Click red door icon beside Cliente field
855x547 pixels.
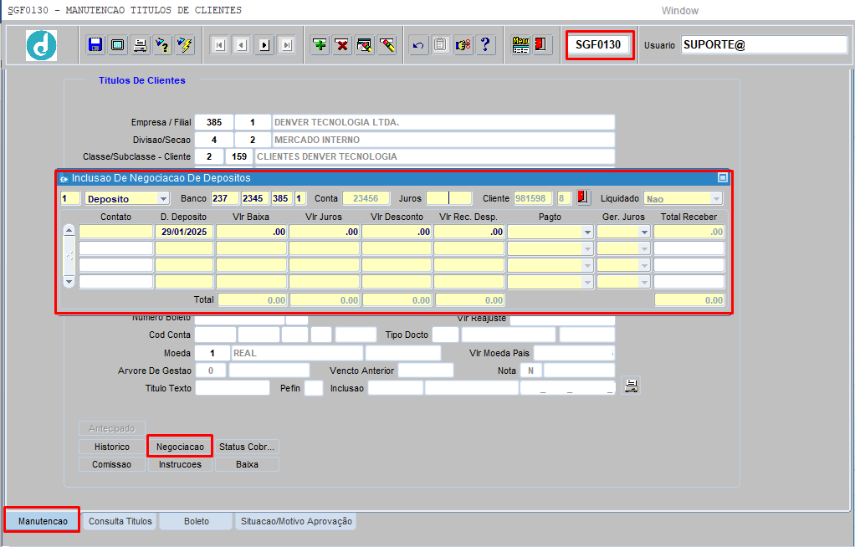click(x=583, y=197)
